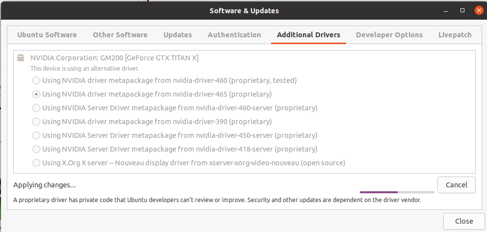Select the nvidia-driver-460 tested radio option
The width and height of the screenshot is (487, 232).
pyautogui.click(x=36, y=80)
